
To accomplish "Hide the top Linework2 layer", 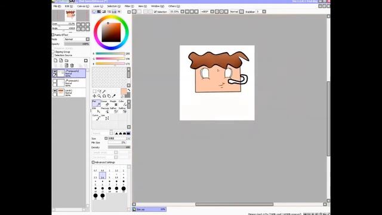I will click(x=55, y=72).
